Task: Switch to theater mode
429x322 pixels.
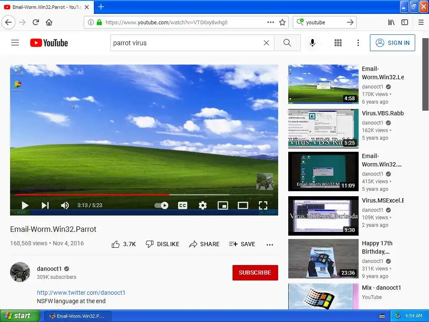Action: [x=243, y=205]
